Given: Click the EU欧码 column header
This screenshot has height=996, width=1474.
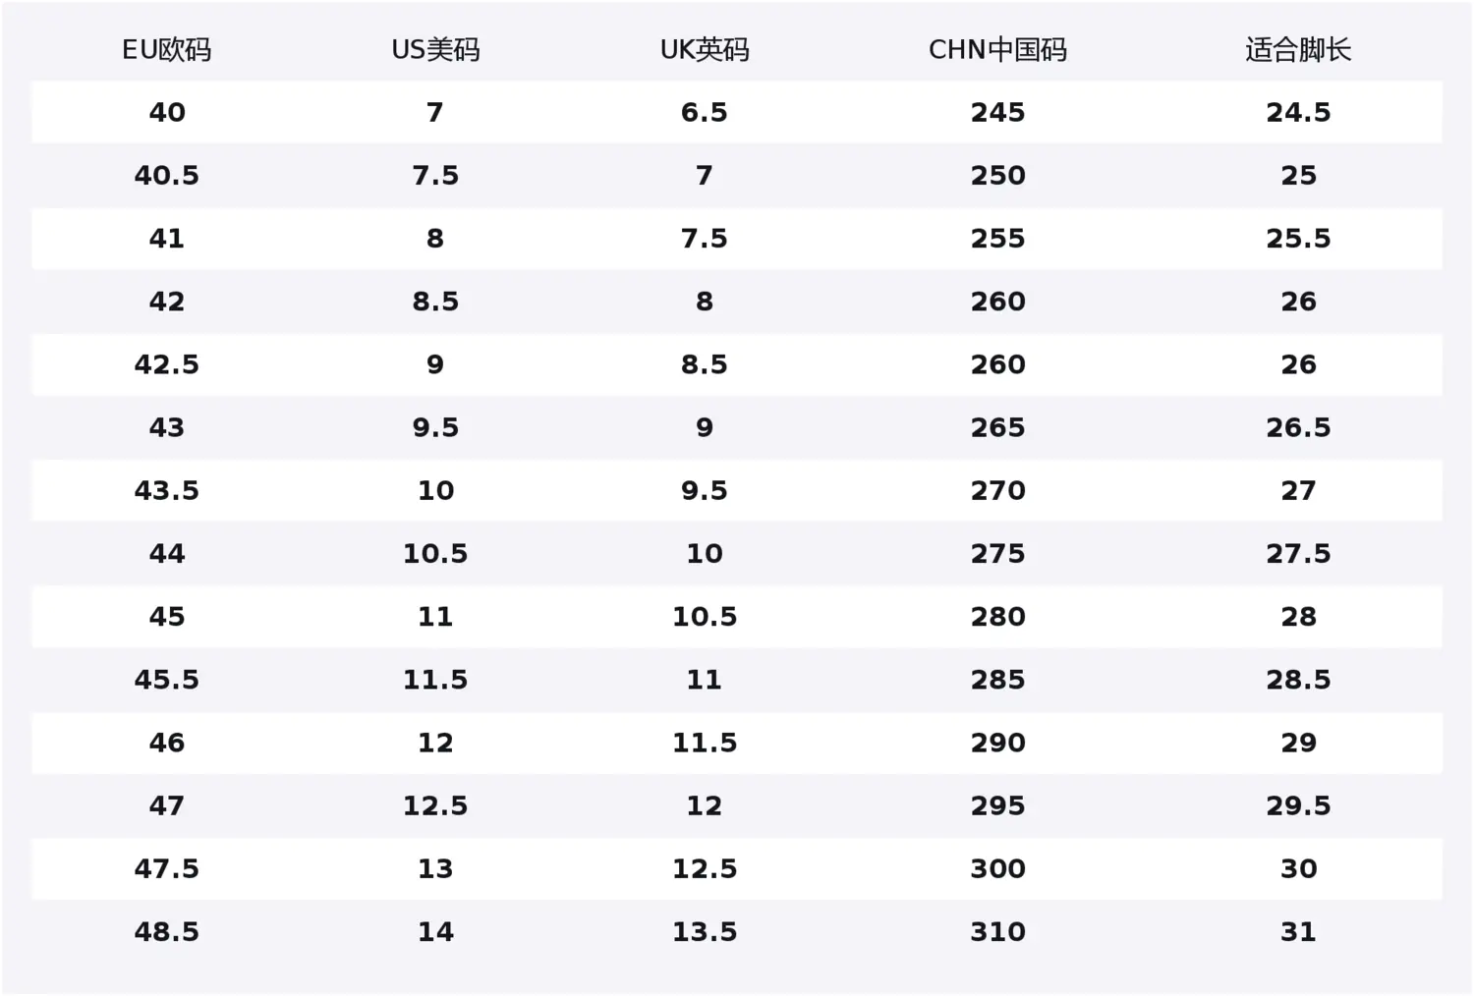Looking at the screenshot, I should click(x=166, y=50).
